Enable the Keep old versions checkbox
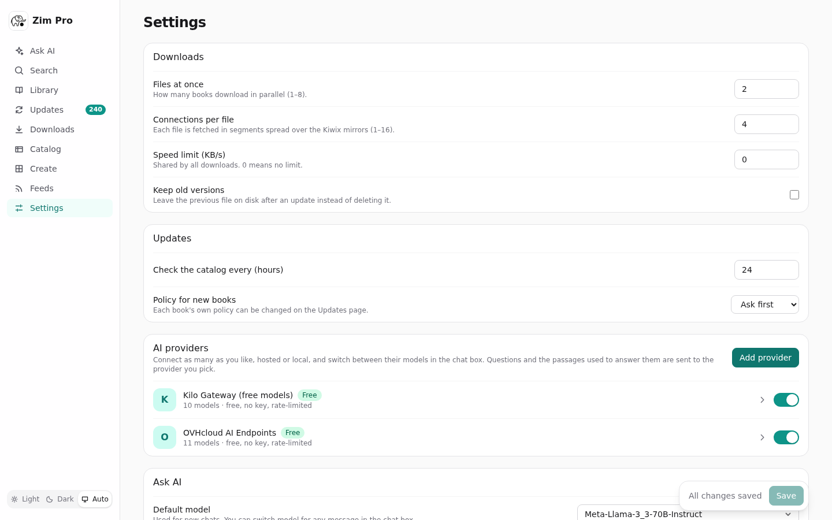The image size is (832, 520). tap(794, 195)
